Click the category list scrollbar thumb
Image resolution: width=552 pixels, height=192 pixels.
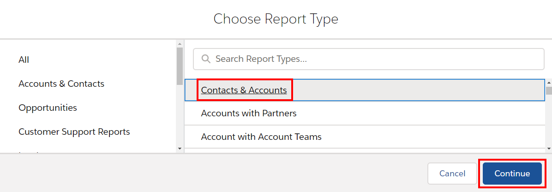tap(180, 66)
